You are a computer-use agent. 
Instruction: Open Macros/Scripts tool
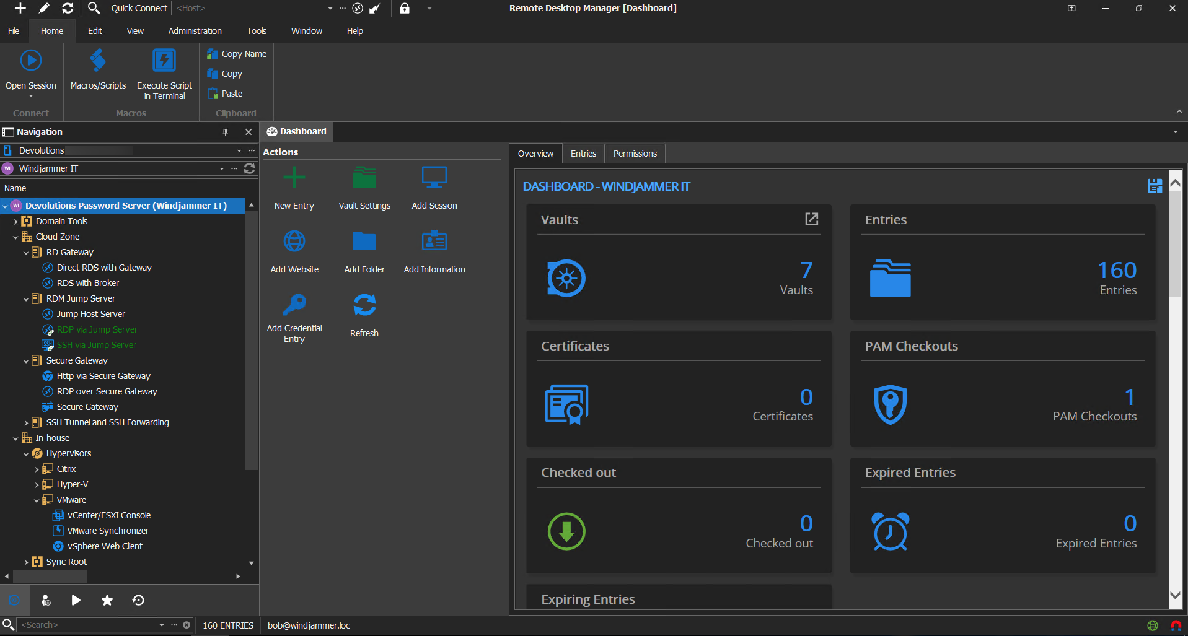98,69
